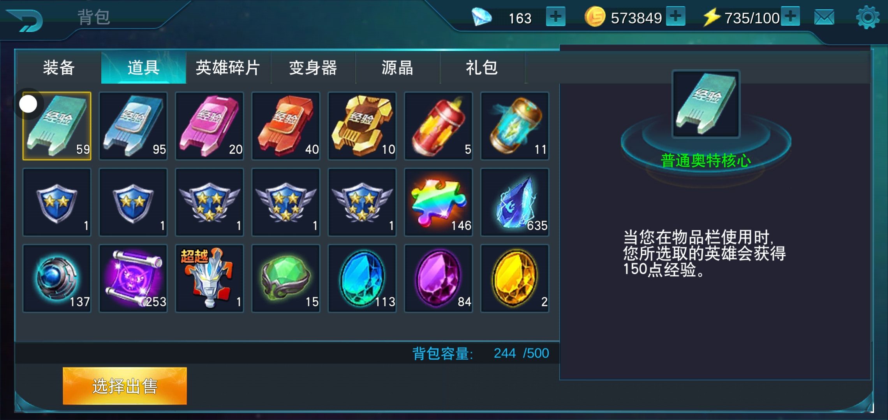Screen dimensions: 888x420
Task: Select the rainbow puzzle piece item
Action: pyautogui.click(x=439, y=202)
